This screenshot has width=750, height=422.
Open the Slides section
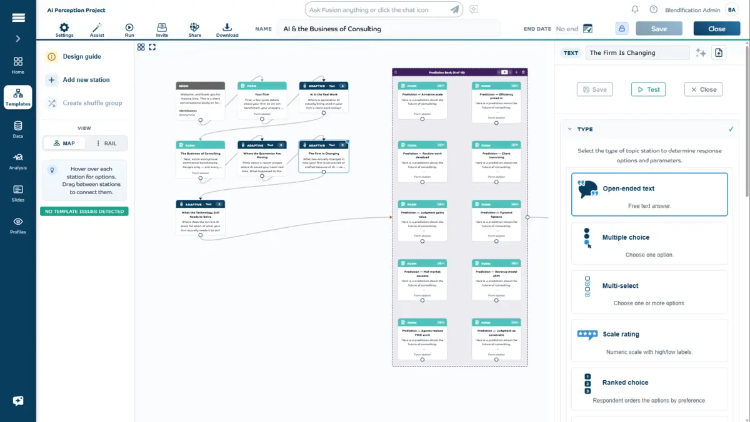[18, 194]
